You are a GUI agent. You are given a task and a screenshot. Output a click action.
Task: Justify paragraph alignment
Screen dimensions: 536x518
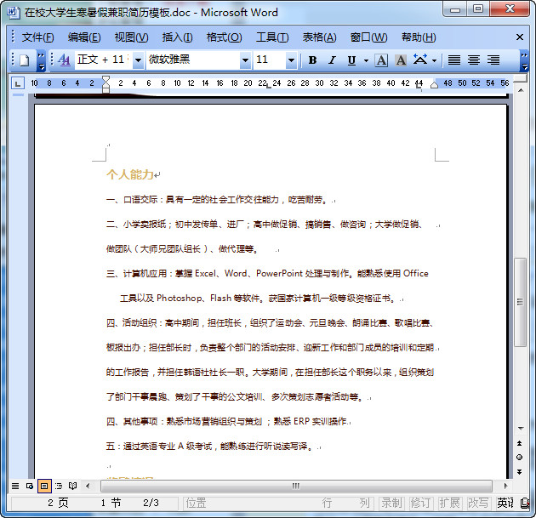(x=454, y=60)
